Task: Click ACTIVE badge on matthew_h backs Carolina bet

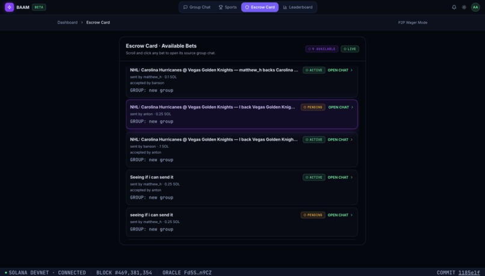Action: [x=314, y=70]
